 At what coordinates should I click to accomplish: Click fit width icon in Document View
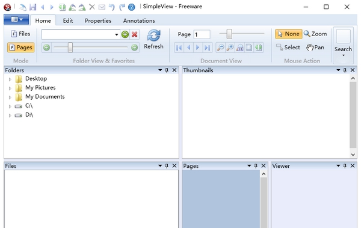(259, 48)
